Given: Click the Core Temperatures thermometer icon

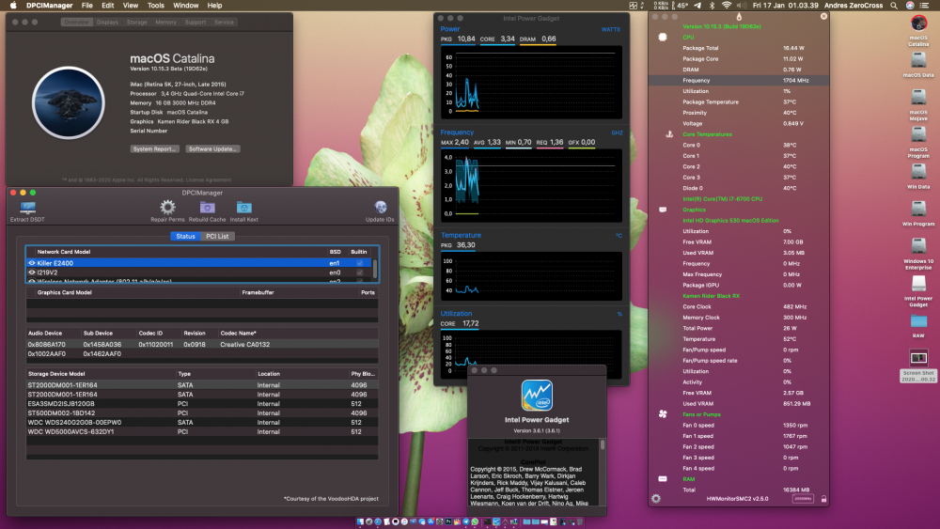Looking at the screenshot, I should click(x=669, y=134).
